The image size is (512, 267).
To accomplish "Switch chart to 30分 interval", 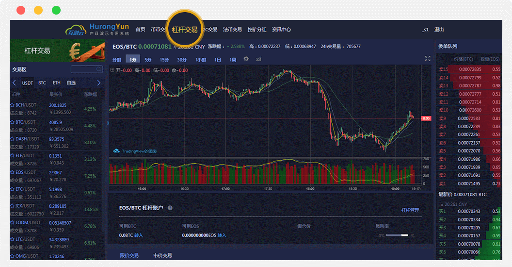I will point(182,60).
